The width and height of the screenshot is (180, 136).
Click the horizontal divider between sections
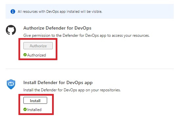pyautogui.click(x=90, y=69)
